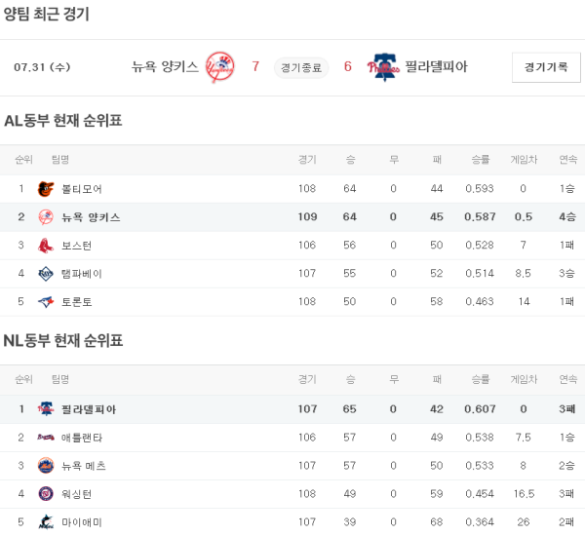This screenshot has width=585, height=536.
Task: Click the Boston Red Sox team logo
Action: [x=45, y=246]
